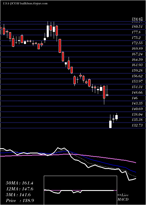Click the last white candlestick near 138
The height and width of the screenshot is (205, 146).
click(x=117, y=117)
